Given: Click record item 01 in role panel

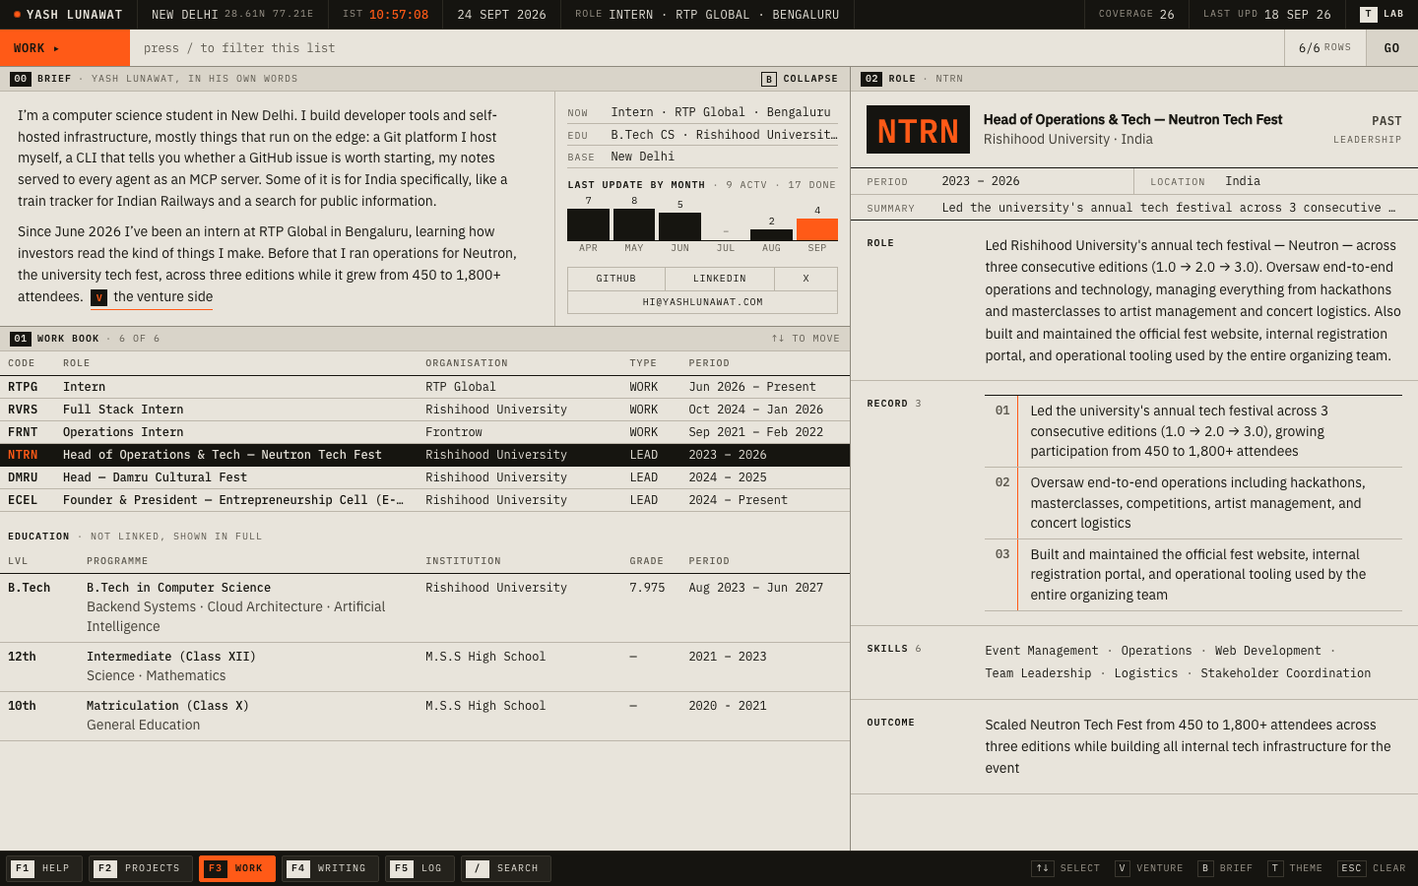Looking at the screenshot, I should point(1193,431).
